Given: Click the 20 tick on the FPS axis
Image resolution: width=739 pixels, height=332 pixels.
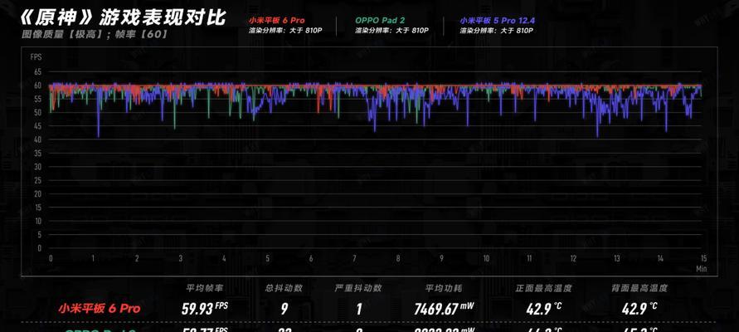Looking at the screenshot, I should tap(37, 194).
